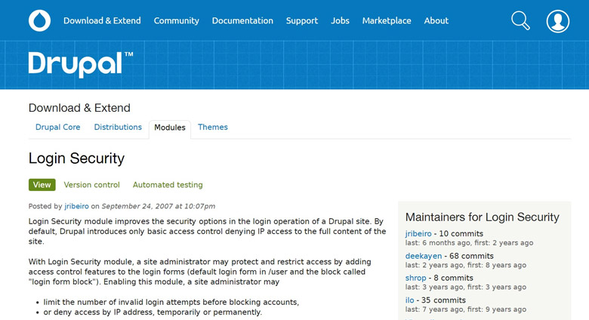
Task: Open the About menu item
Action: pos(436,20)
